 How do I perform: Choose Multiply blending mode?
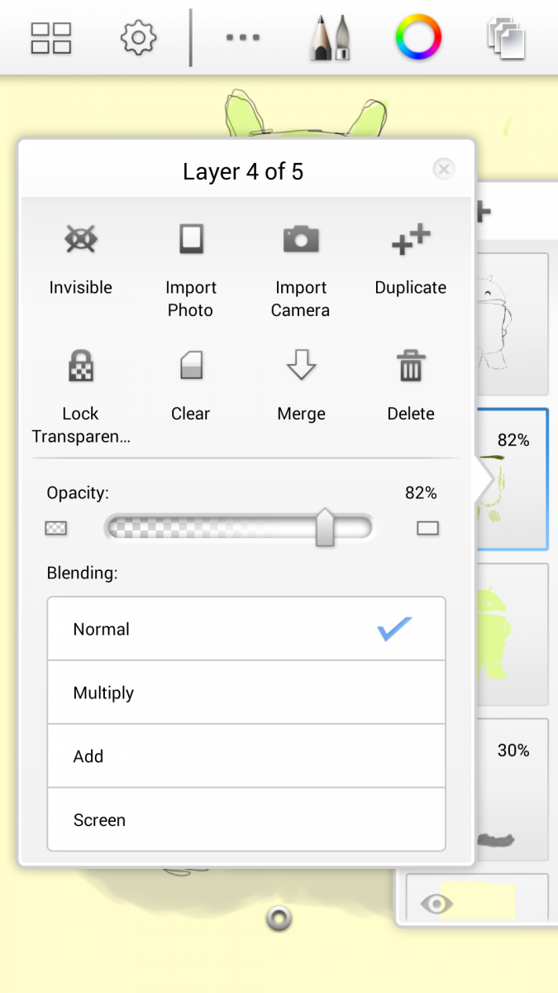click(246, 693)
